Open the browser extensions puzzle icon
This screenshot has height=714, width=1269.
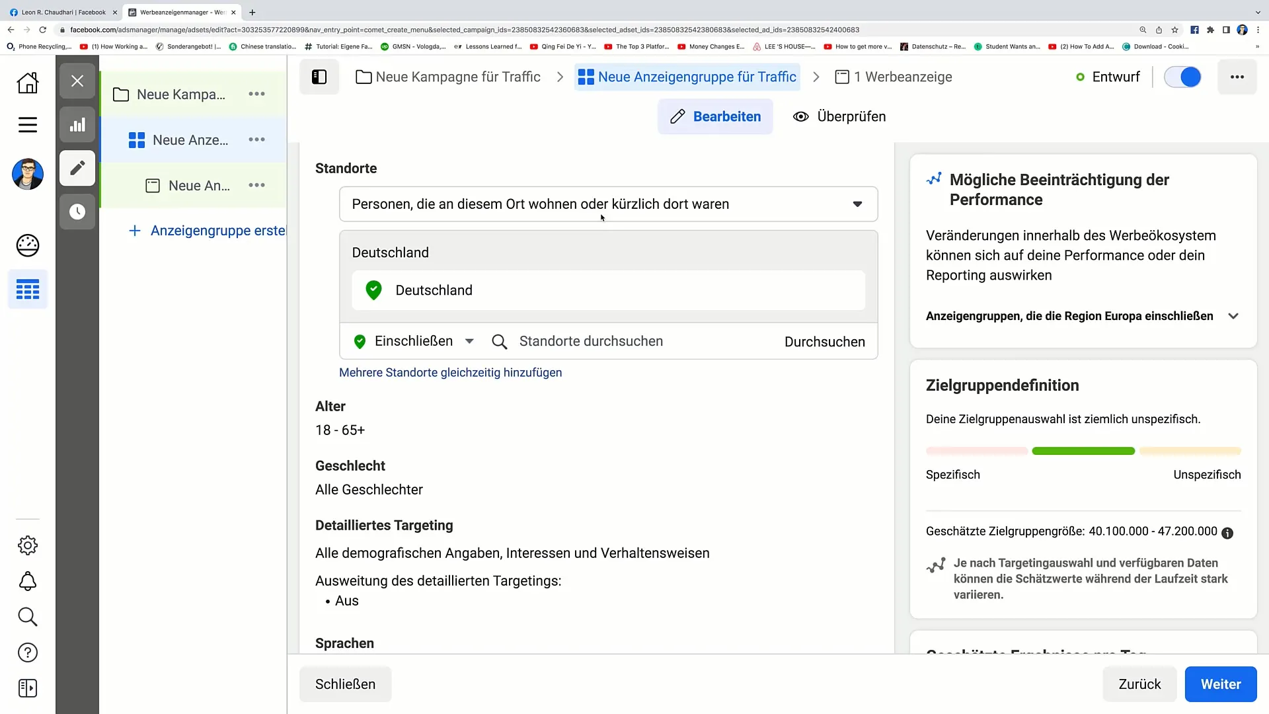pos(1210,30)
